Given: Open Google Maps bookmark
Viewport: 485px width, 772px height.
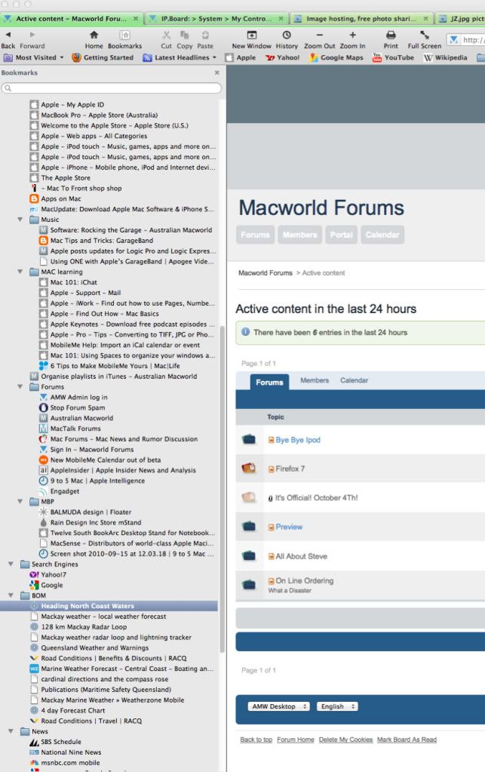Looking at the screenshot, I should (336, 57).
